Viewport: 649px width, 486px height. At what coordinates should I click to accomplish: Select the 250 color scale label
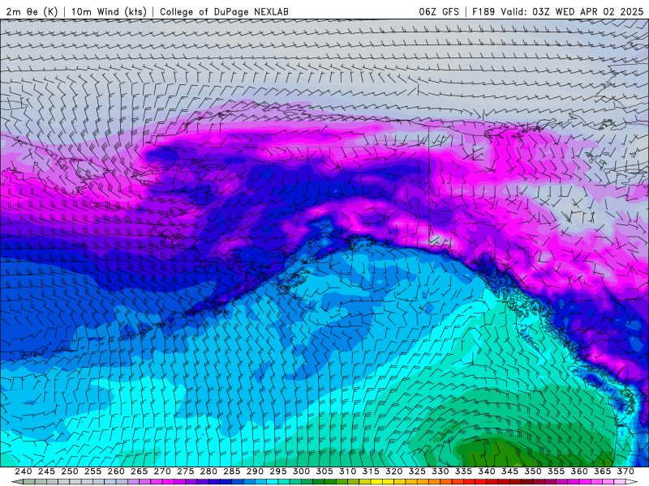coord(70,471)
